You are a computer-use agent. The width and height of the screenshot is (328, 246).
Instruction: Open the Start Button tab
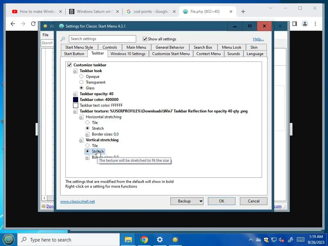[74, 54]
